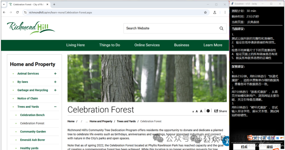Click the browser back arrow
285x150 pixels.
(x=4, y=12)
